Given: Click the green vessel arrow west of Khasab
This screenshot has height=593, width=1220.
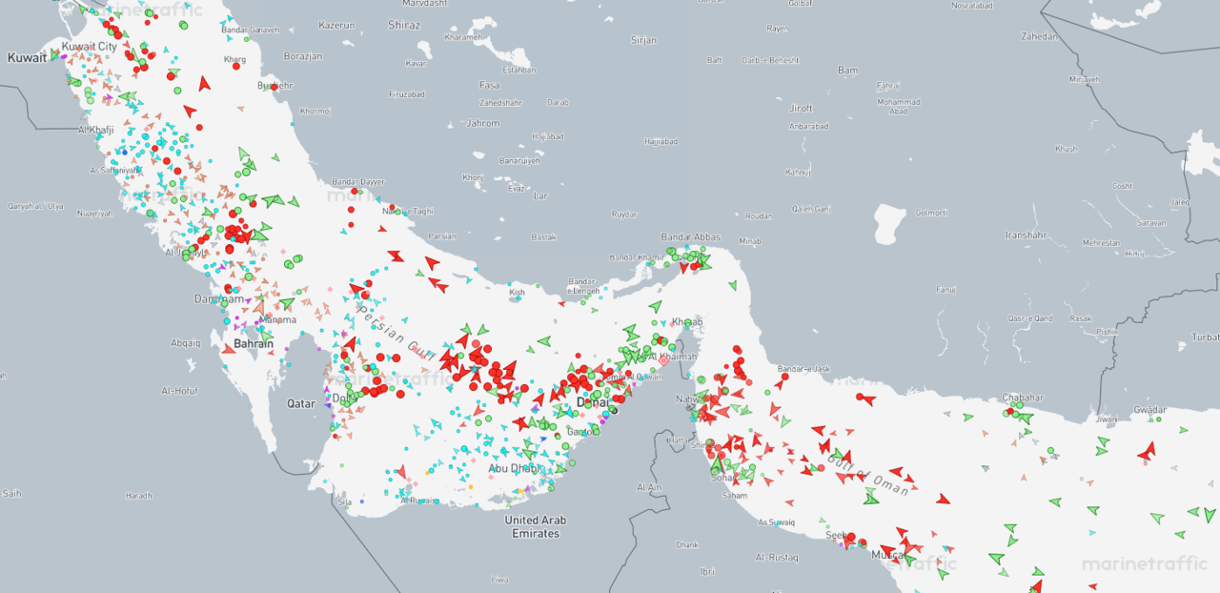Looking at the screenshot, I should click(656, 307).
